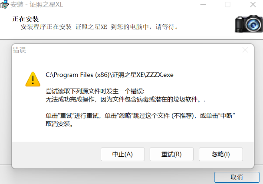Click the ZZZX.exe file path text
The height and width of the screenshot is (184, 263).
pos(109,75)
